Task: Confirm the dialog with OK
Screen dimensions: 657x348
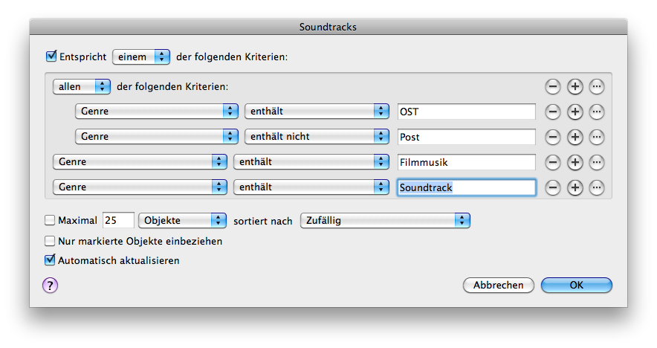Action: [x=576, y=285]
